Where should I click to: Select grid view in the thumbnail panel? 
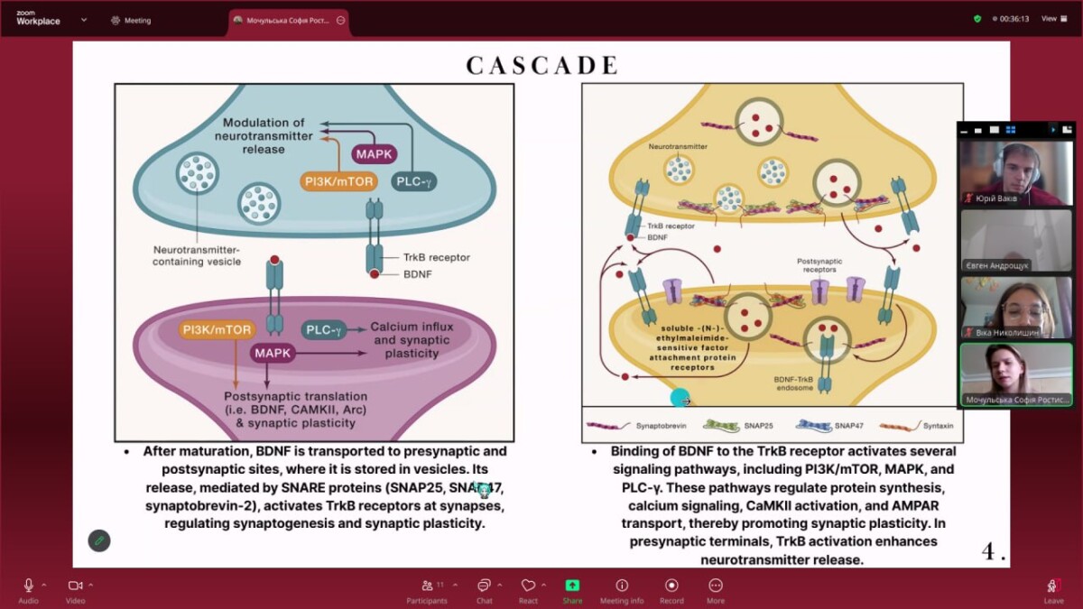tap(1011, 130)
